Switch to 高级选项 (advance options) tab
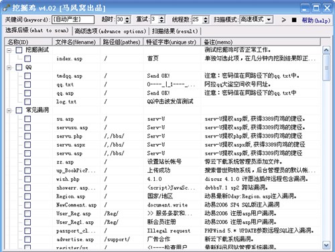Image resolution: width=335 pixels, height=252 pixels. tap(111, 31)
